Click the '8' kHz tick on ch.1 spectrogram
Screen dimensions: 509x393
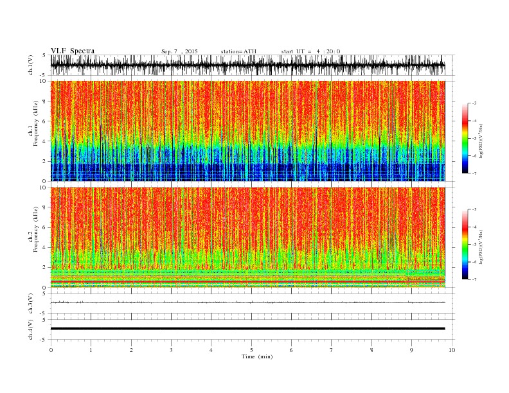tap(45, 101)
